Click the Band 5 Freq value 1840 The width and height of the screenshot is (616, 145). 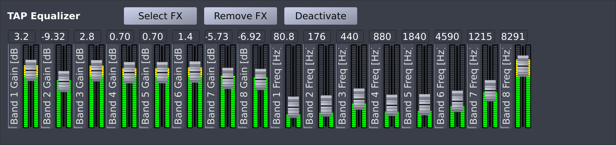pos(415,37)
